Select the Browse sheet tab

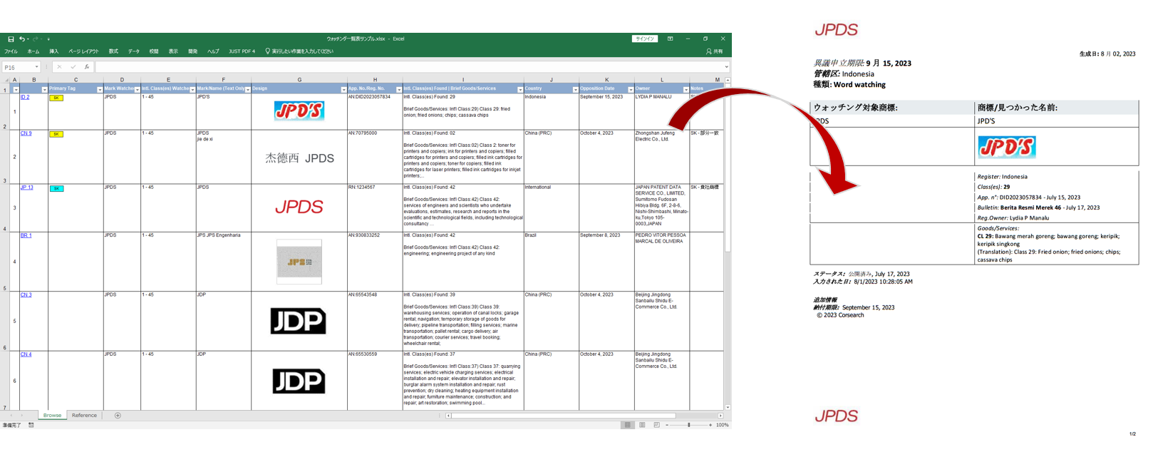(x=52, y=416)
